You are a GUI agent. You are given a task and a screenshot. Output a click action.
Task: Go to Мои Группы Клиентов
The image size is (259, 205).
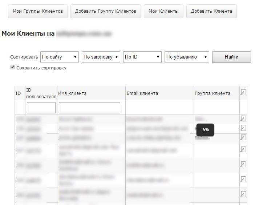point(37,11)
